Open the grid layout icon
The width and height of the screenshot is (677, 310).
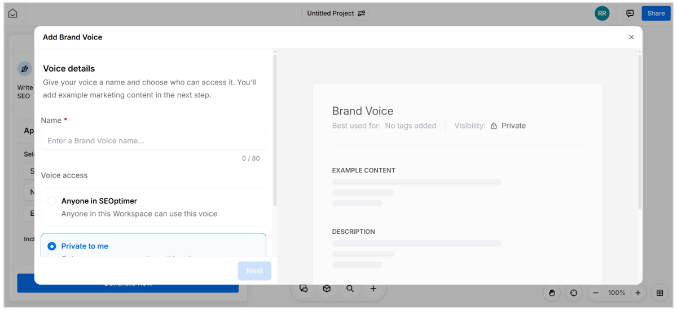[659, 293]
